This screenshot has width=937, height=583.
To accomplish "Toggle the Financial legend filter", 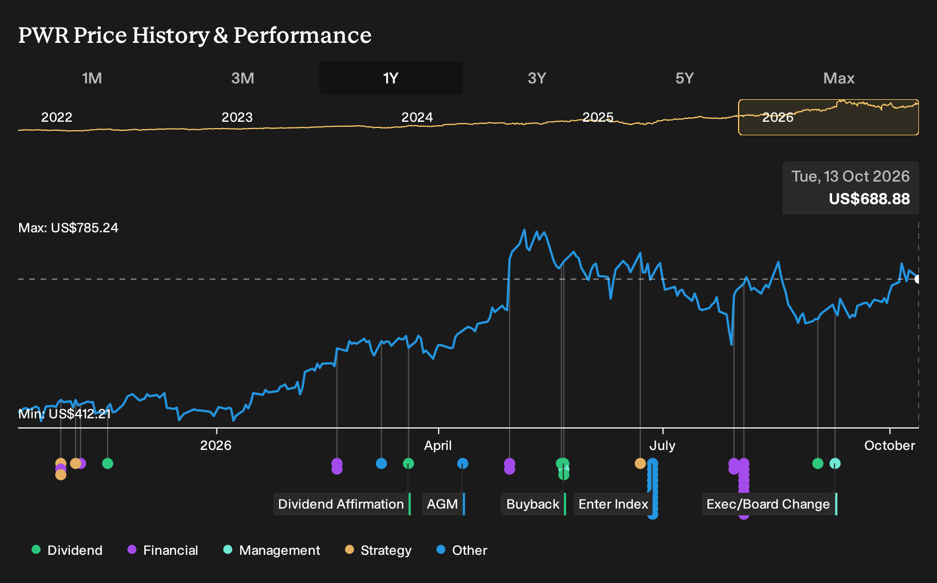I will (163, 550).
